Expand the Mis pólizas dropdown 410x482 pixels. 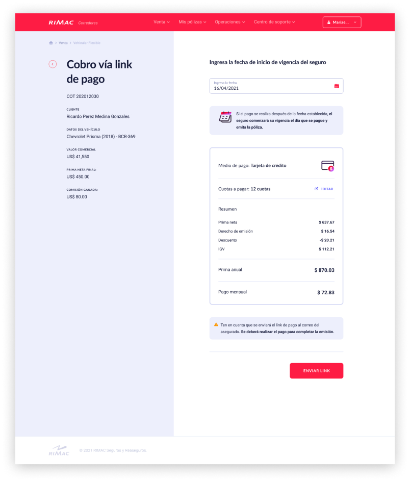click(192, 22)
